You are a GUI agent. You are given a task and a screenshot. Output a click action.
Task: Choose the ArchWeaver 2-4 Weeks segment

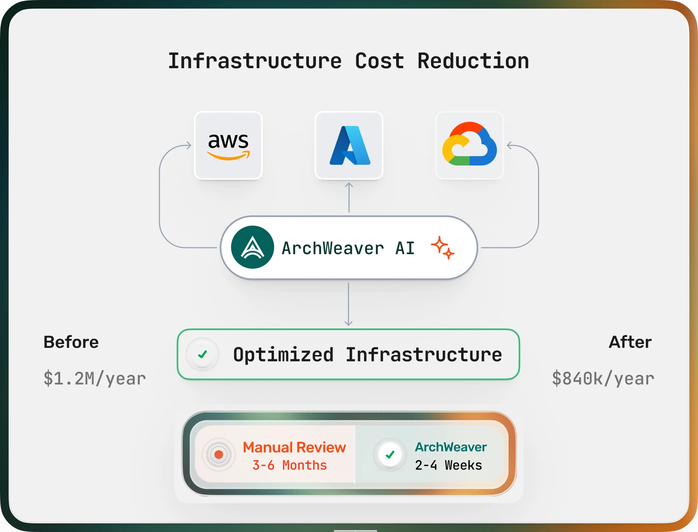[x=429, y=454]
